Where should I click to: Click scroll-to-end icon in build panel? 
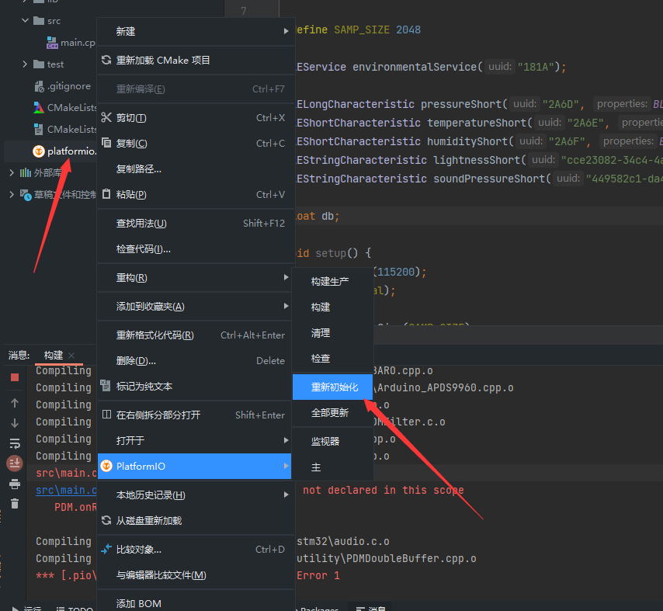(x=15, y=463)
